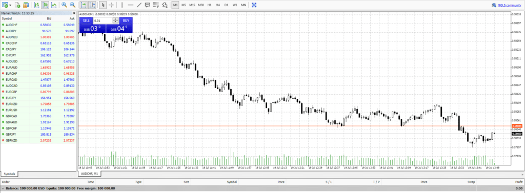Image resolution: width=525 pixels, height=193 pixels.
Task: Draw a vertical line tool
Action: [x=122, y=5]
